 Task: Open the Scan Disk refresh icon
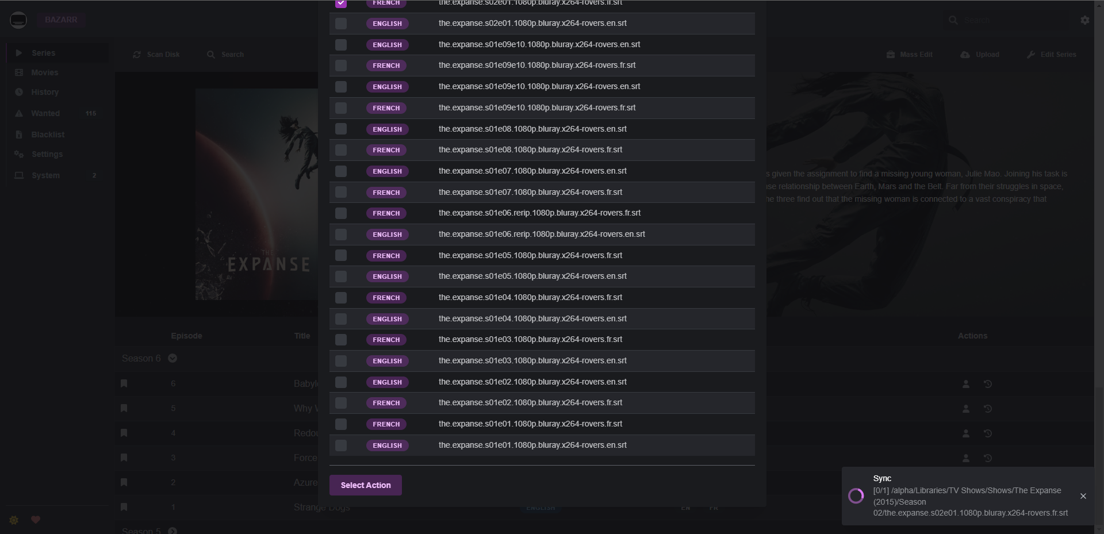coord(136,55)
